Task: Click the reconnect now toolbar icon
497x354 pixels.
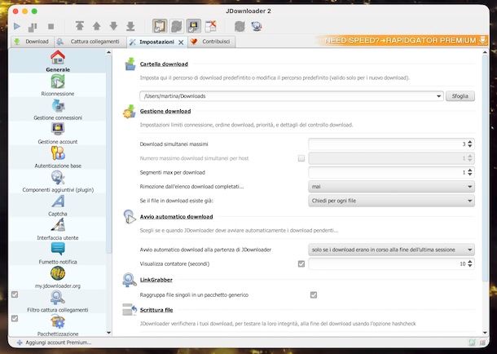Action: [x=240, y=26]
